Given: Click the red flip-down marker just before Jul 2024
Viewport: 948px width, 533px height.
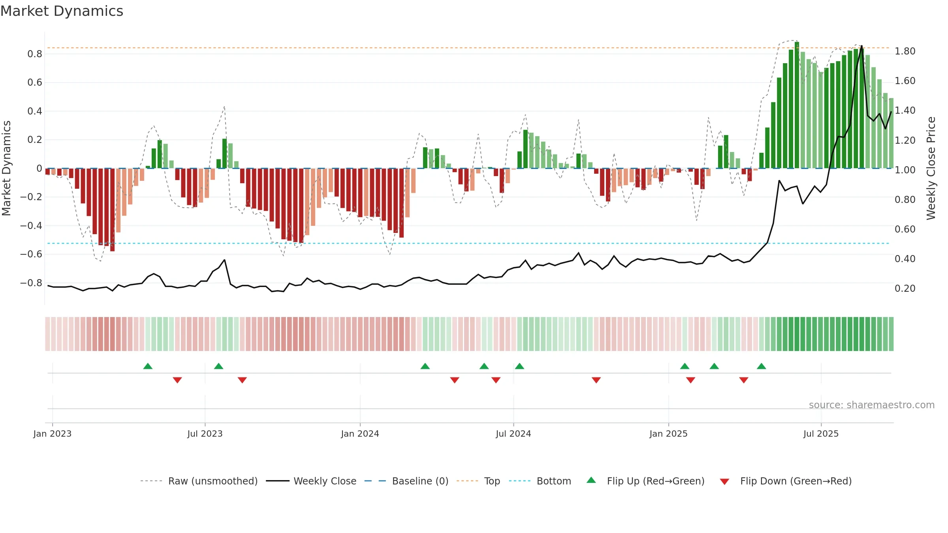Looking at the screenshot, I should point(496,380).
